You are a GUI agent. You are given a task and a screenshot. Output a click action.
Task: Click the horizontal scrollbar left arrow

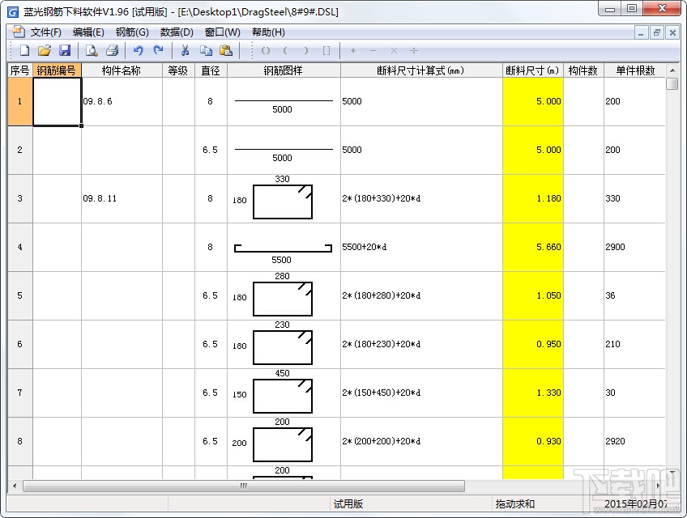point(15,486)
